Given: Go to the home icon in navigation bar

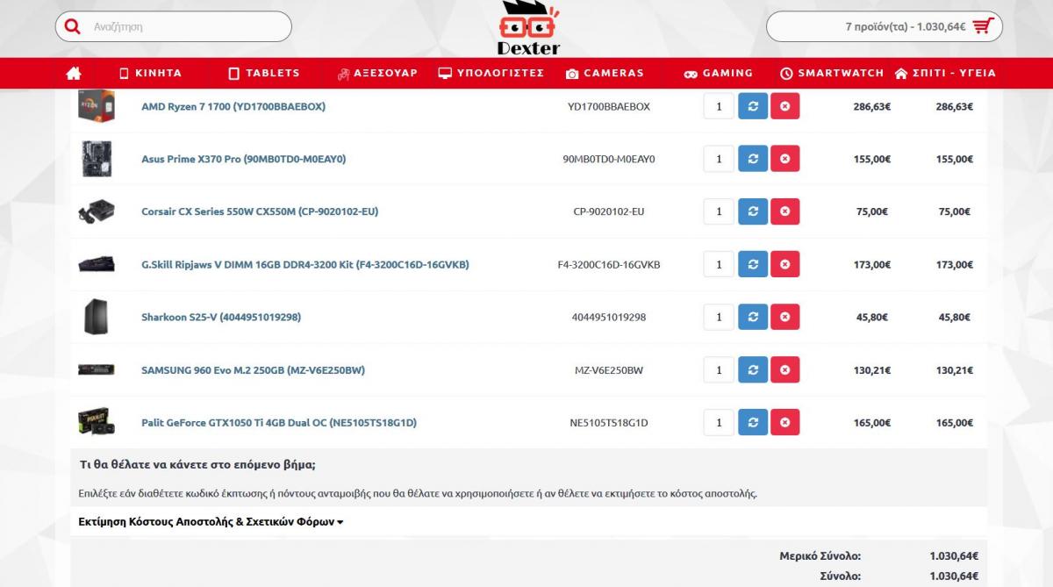Looking at the screenshot, I should click(x=74, y=73).
